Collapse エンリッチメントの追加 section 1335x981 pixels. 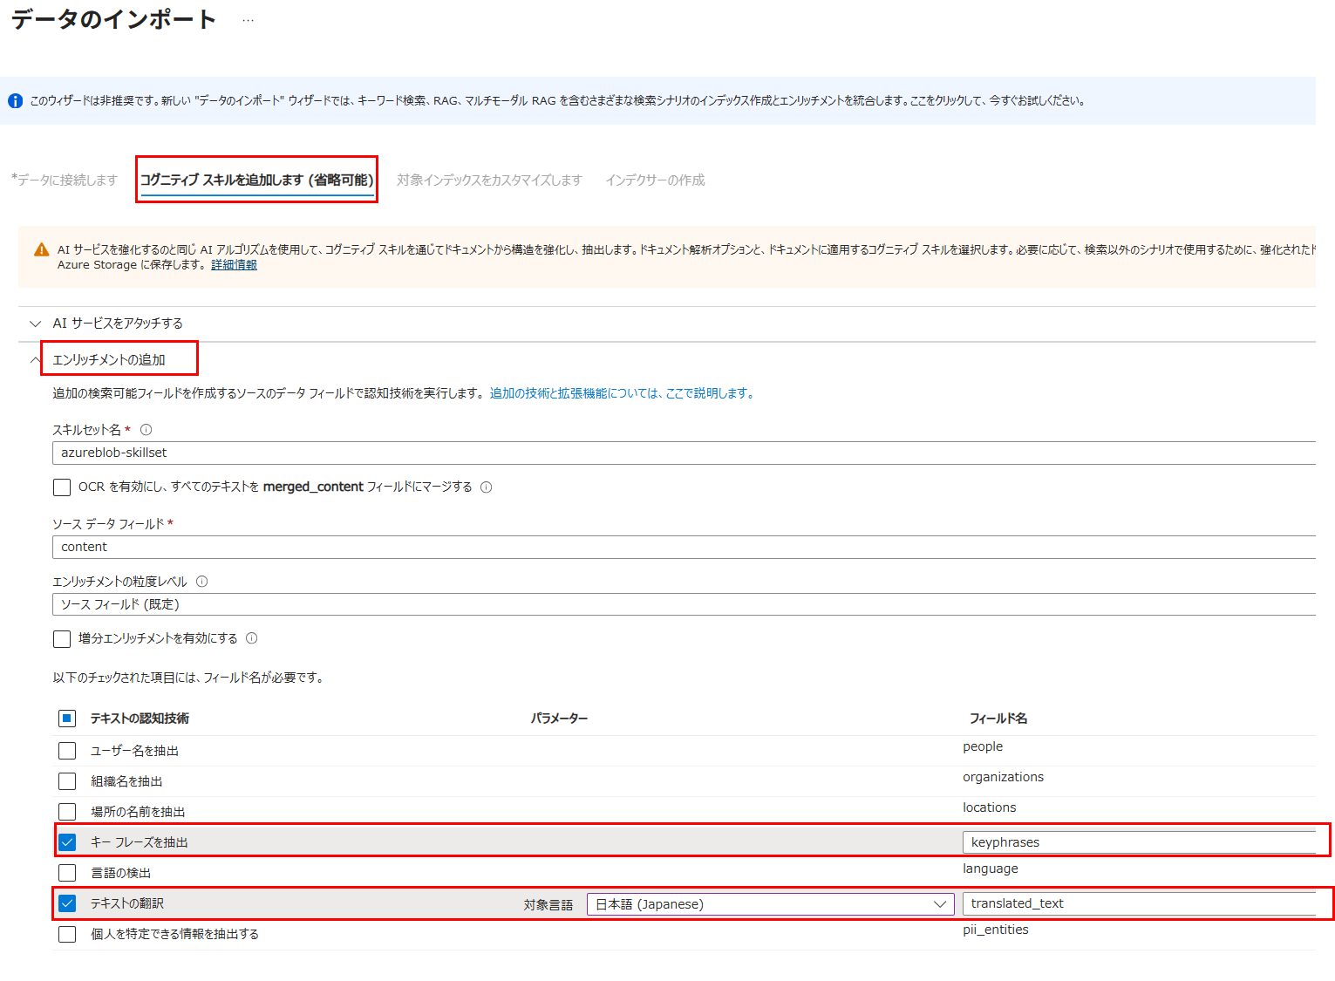[x=108, y=360]
